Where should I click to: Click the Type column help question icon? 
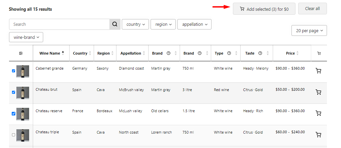229,53
